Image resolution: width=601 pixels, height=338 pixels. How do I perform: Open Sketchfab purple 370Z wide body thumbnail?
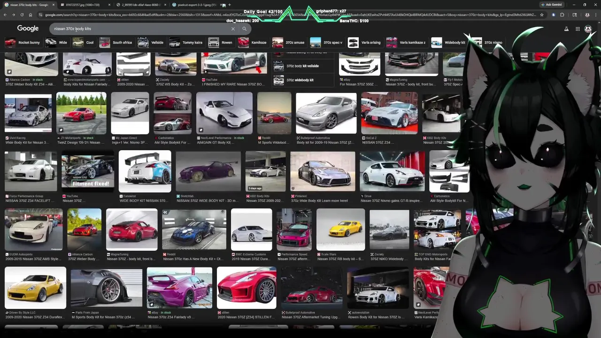[208, 172]
